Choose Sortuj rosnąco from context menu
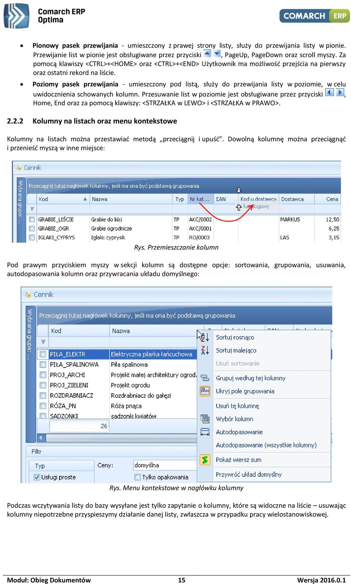Viewport: 351px width, 584px height. pos(235,337)
